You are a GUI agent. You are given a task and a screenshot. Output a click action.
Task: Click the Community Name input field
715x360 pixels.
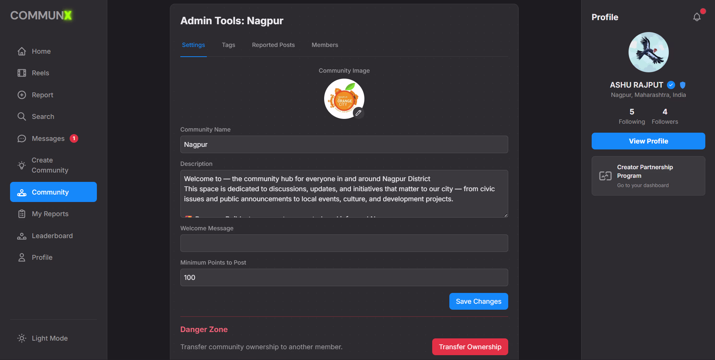[344, 144]
